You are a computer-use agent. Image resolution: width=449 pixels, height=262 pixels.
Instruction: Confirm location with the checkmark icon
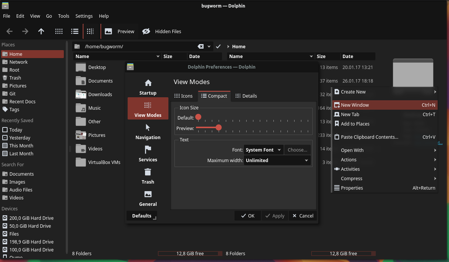[218, 46]
